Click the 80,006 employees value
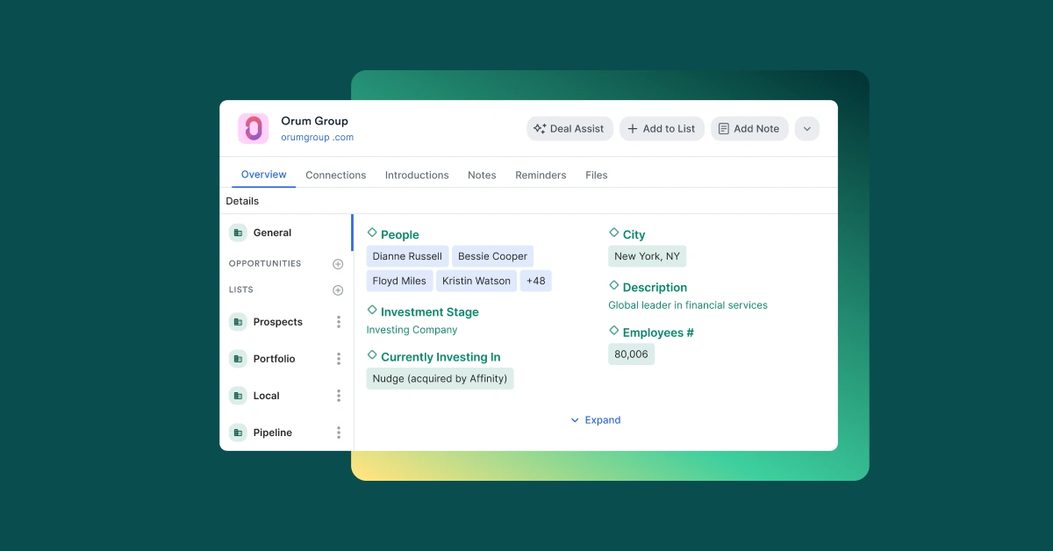The width and height of the screenshot is (1053, 551). pyautogui.click(x=631, y=354)
